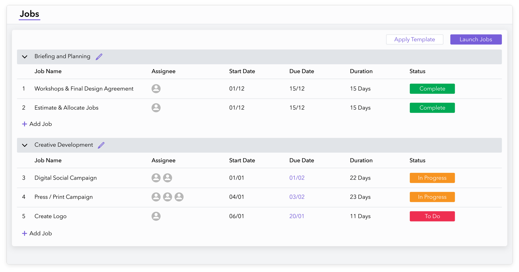The height and width of the screenshot is (272, 519).
Task: Click start date 04/01 of Press / Print Campaign
Action: (x=237, y=197)
